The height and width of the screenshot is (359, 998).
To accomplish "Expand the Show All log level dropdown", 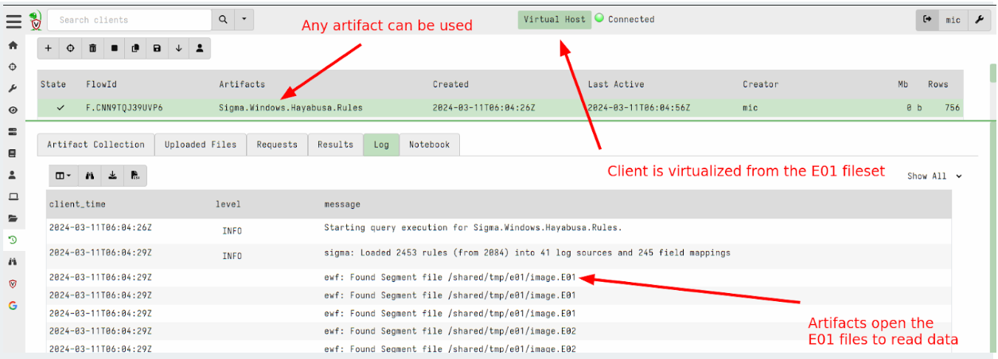I will [934, 176].
